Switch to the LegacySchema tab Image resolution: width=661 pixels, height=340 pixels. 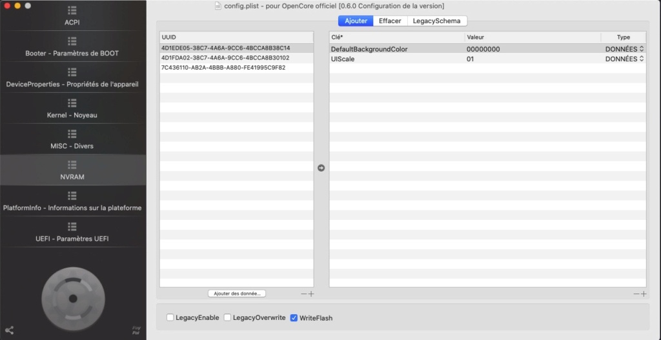click(436, 21)
